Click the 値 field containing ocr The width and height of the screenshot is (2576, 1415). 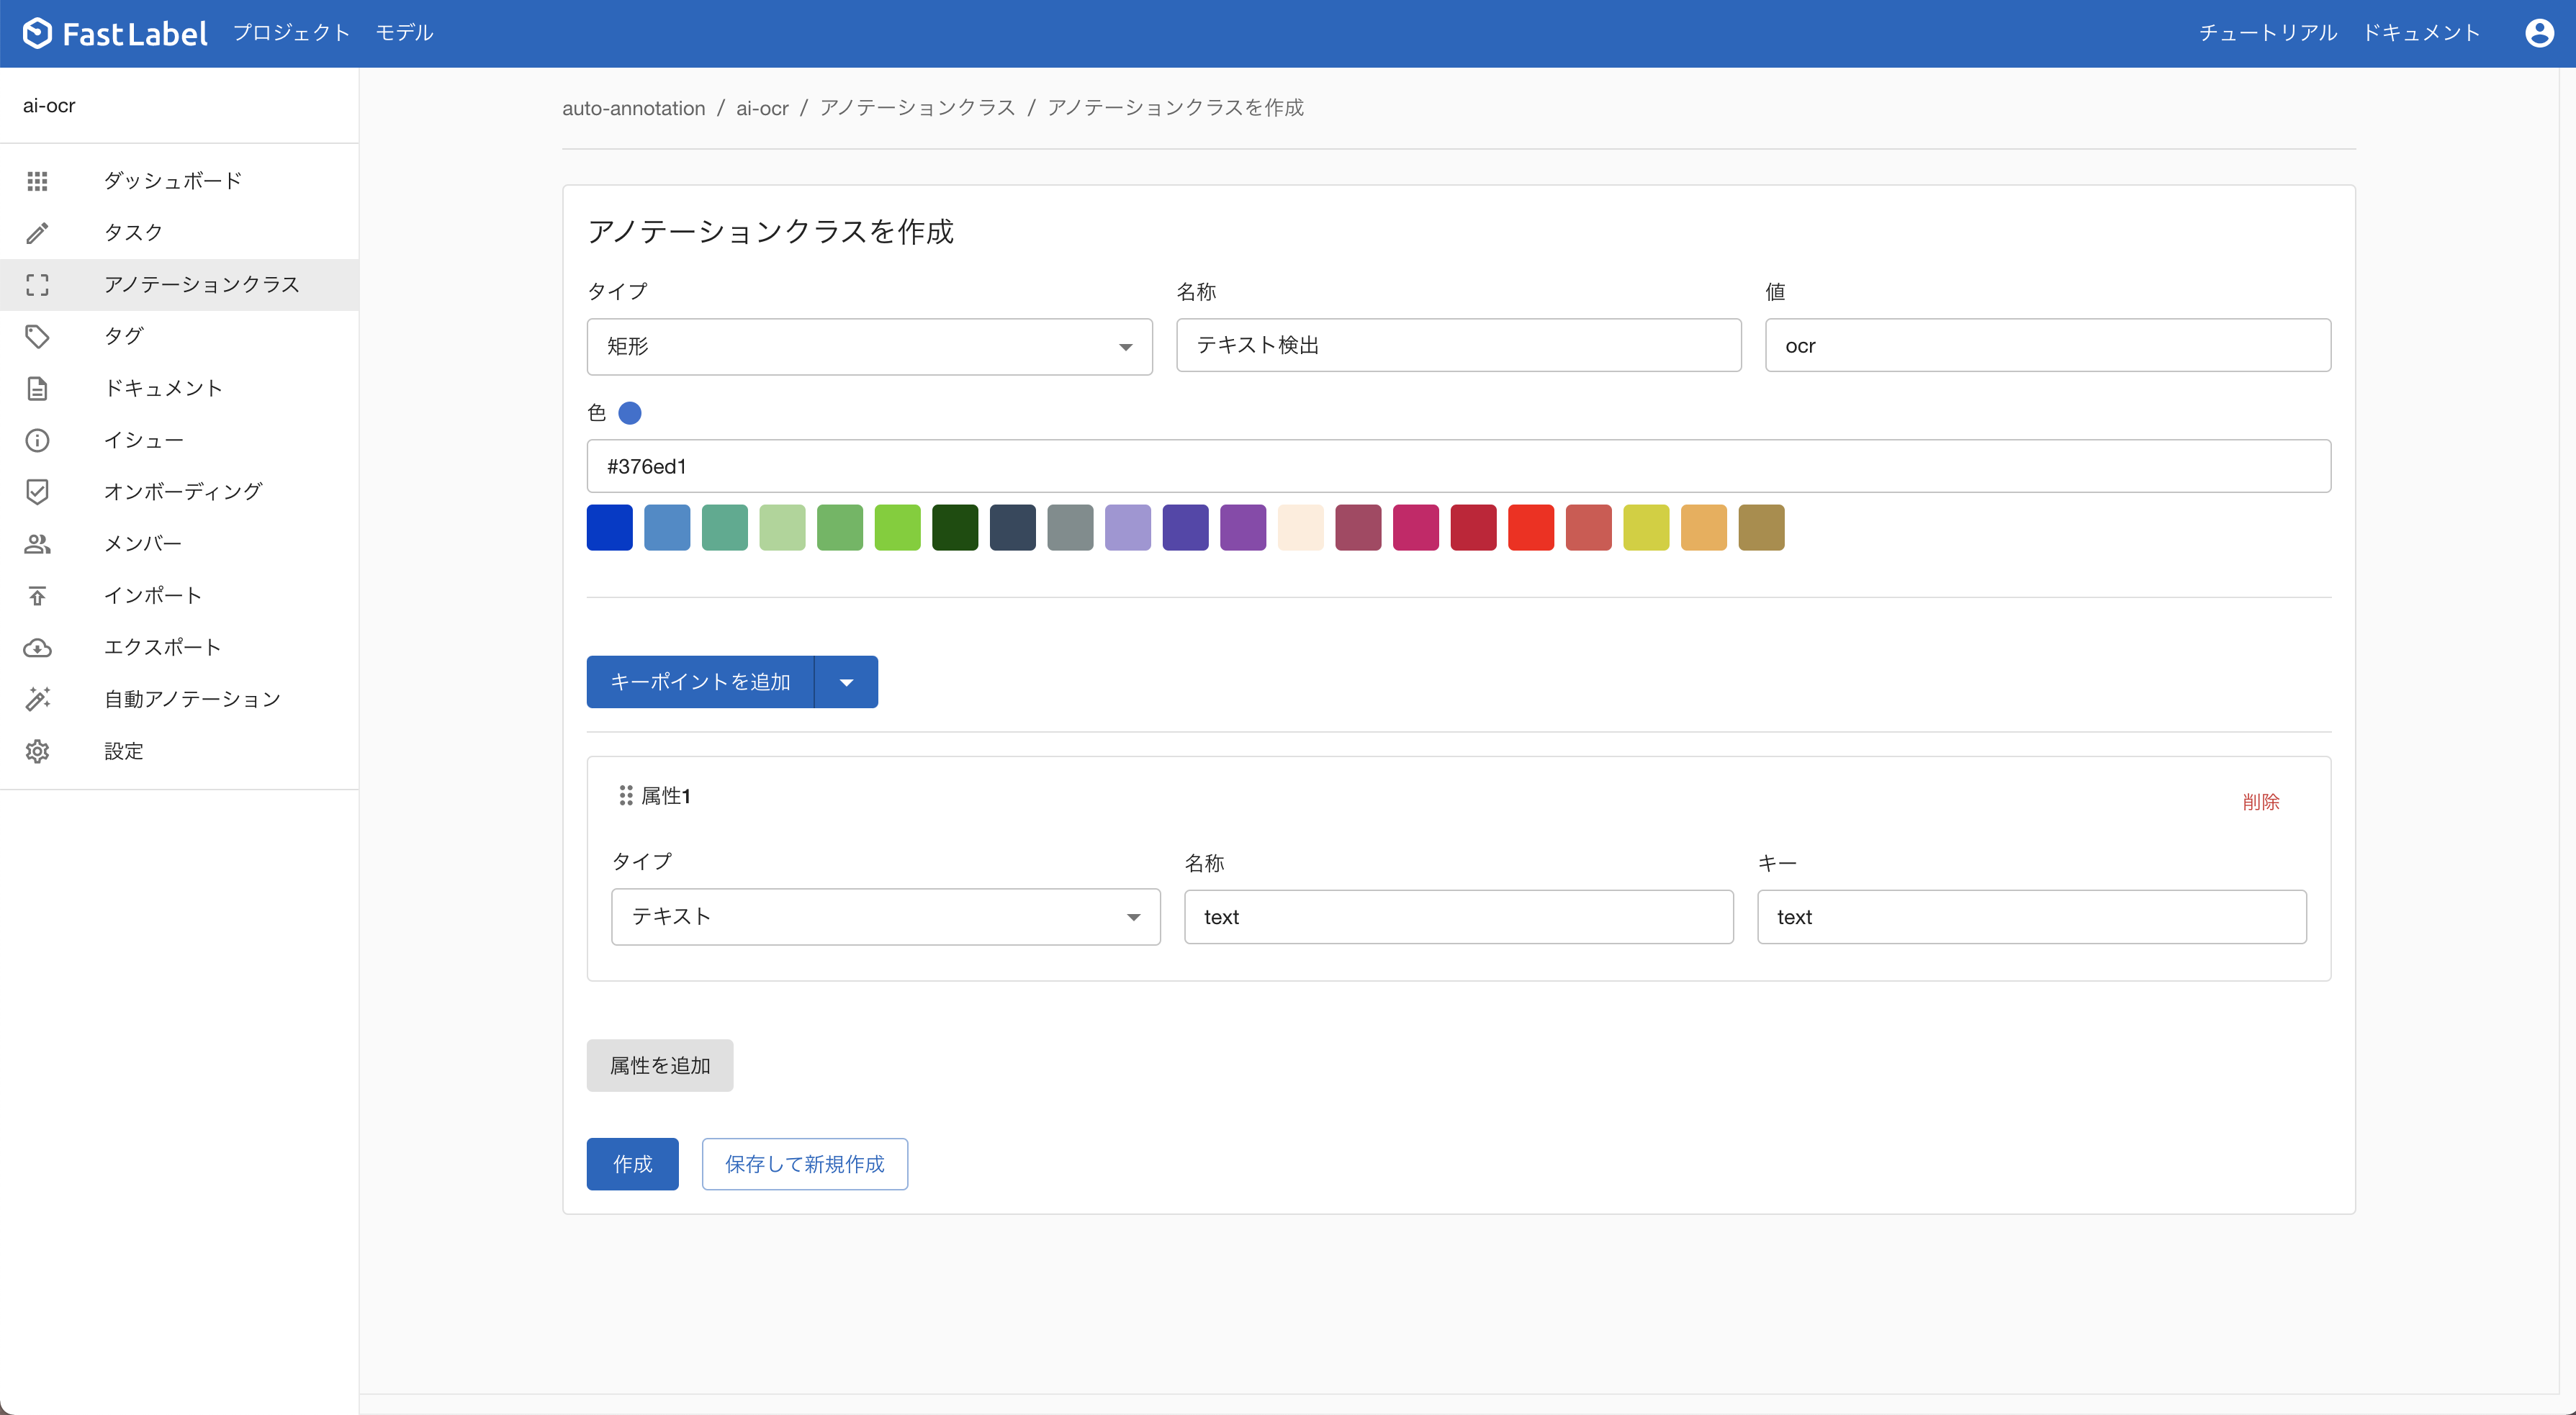[2048, 345]
